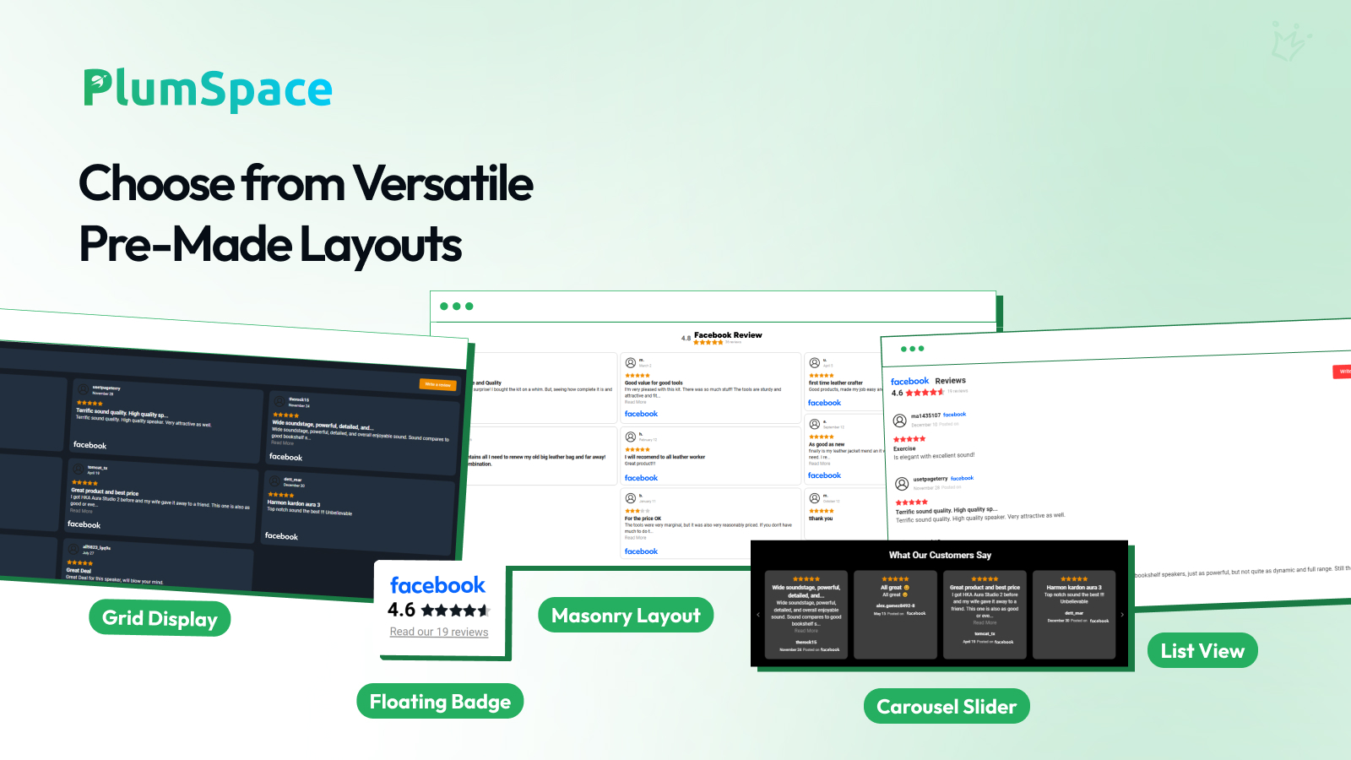Click facebook logo on 'Good value for good tools' card
1351x760 pixels.
[x=641, y=414]
